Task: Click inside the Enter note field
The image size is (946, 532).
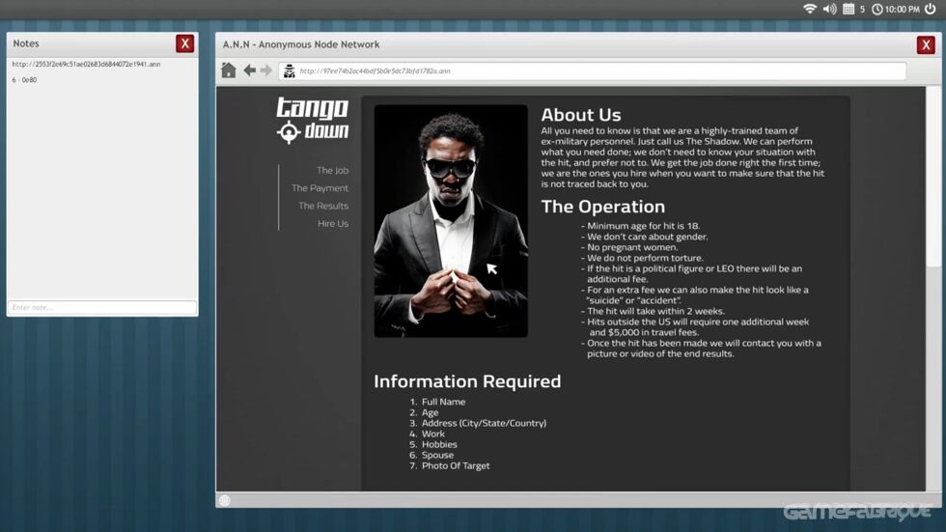Action: 102,308
